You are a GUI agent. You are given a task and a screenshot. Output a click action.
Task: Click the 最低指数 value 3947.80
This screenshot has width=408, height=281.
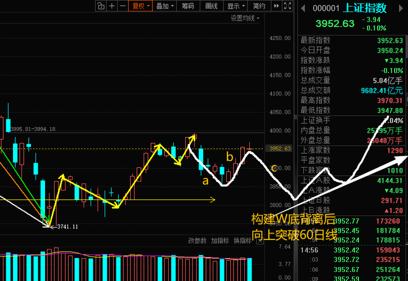(390, 111)
